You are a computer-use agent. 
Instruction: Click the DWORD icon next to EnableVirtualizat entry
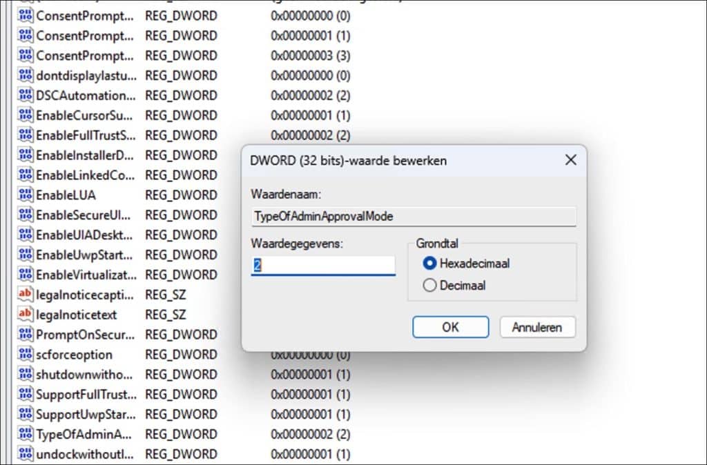pos(25,275)
